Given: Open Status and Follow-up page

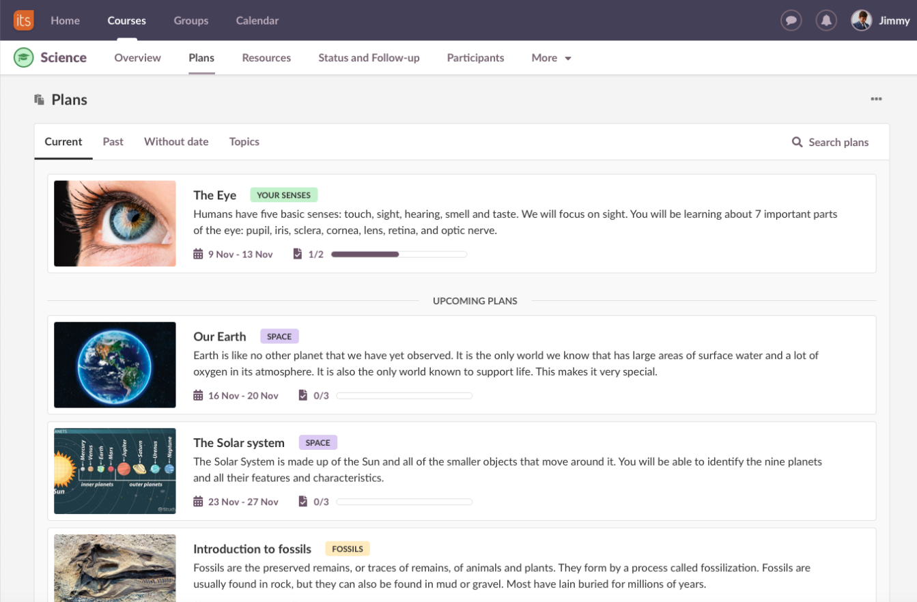Looking at the screenshot, I should click(369, 58).
